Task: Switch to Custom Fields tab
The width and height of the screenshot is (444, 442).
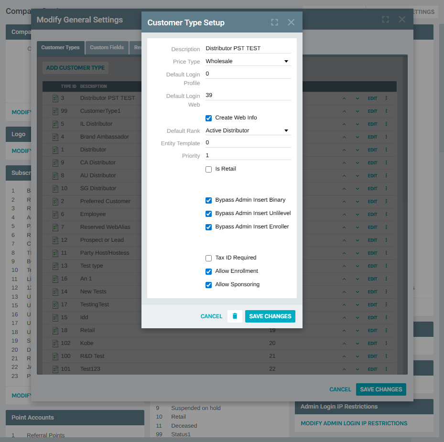Action: click(x=107, y=48)
